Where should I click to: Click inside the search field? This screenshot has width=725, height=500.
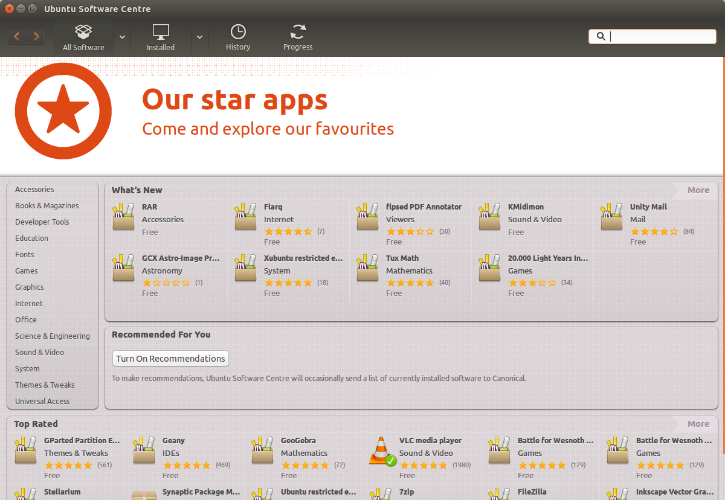click(652, 36)
